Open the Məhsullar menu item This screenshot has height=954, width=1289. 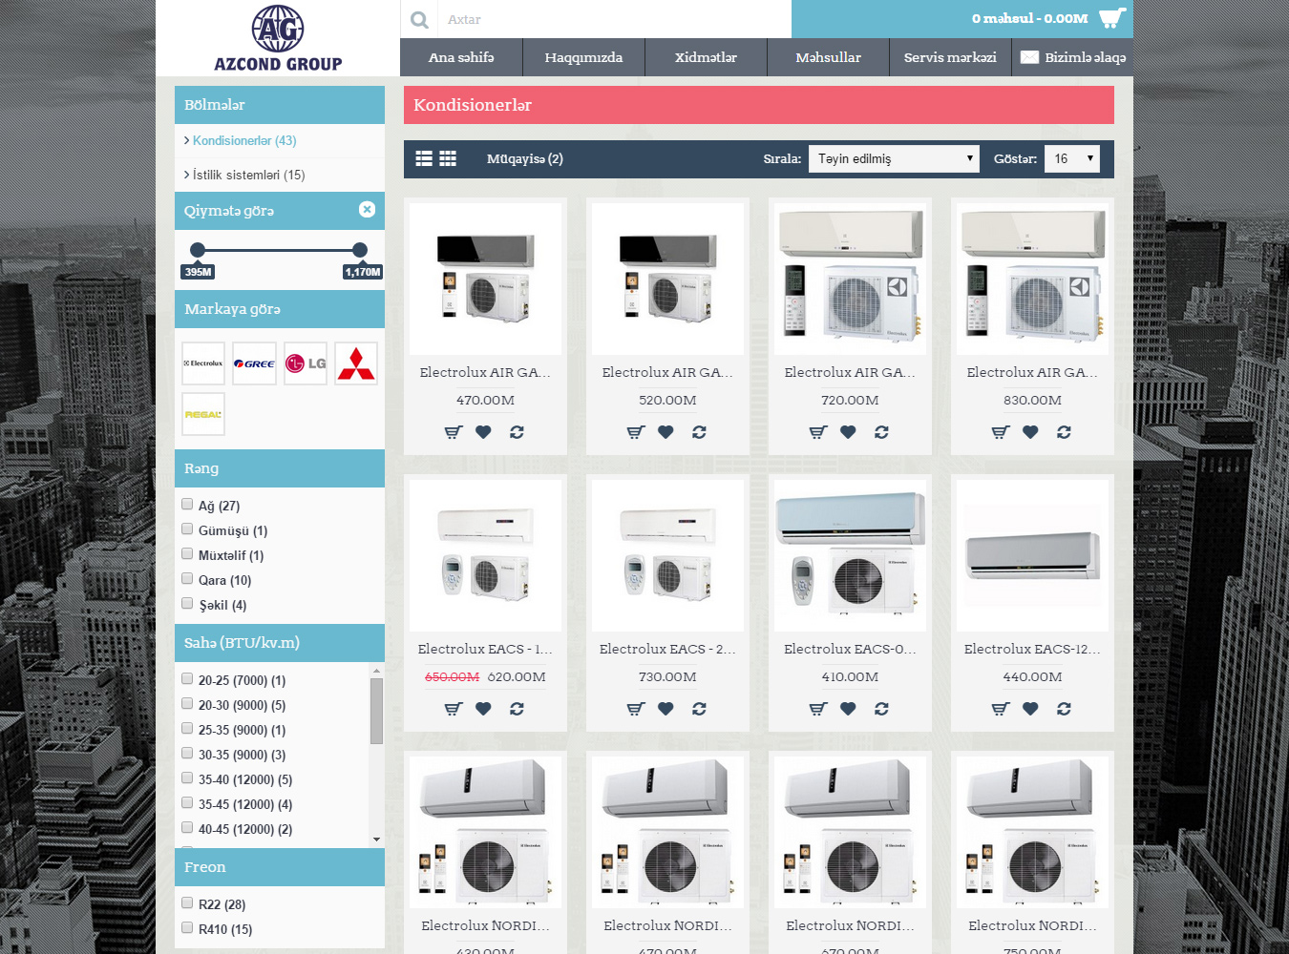(x=828, y=57)
